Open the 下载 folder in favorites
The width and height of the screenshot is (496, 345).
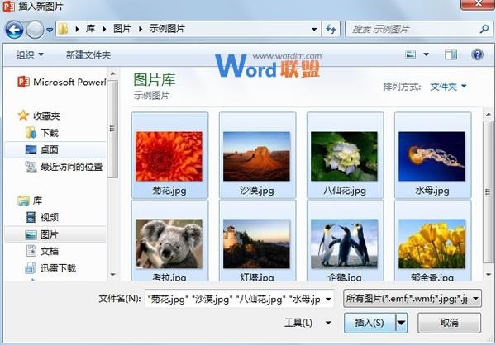coord(49,132)
